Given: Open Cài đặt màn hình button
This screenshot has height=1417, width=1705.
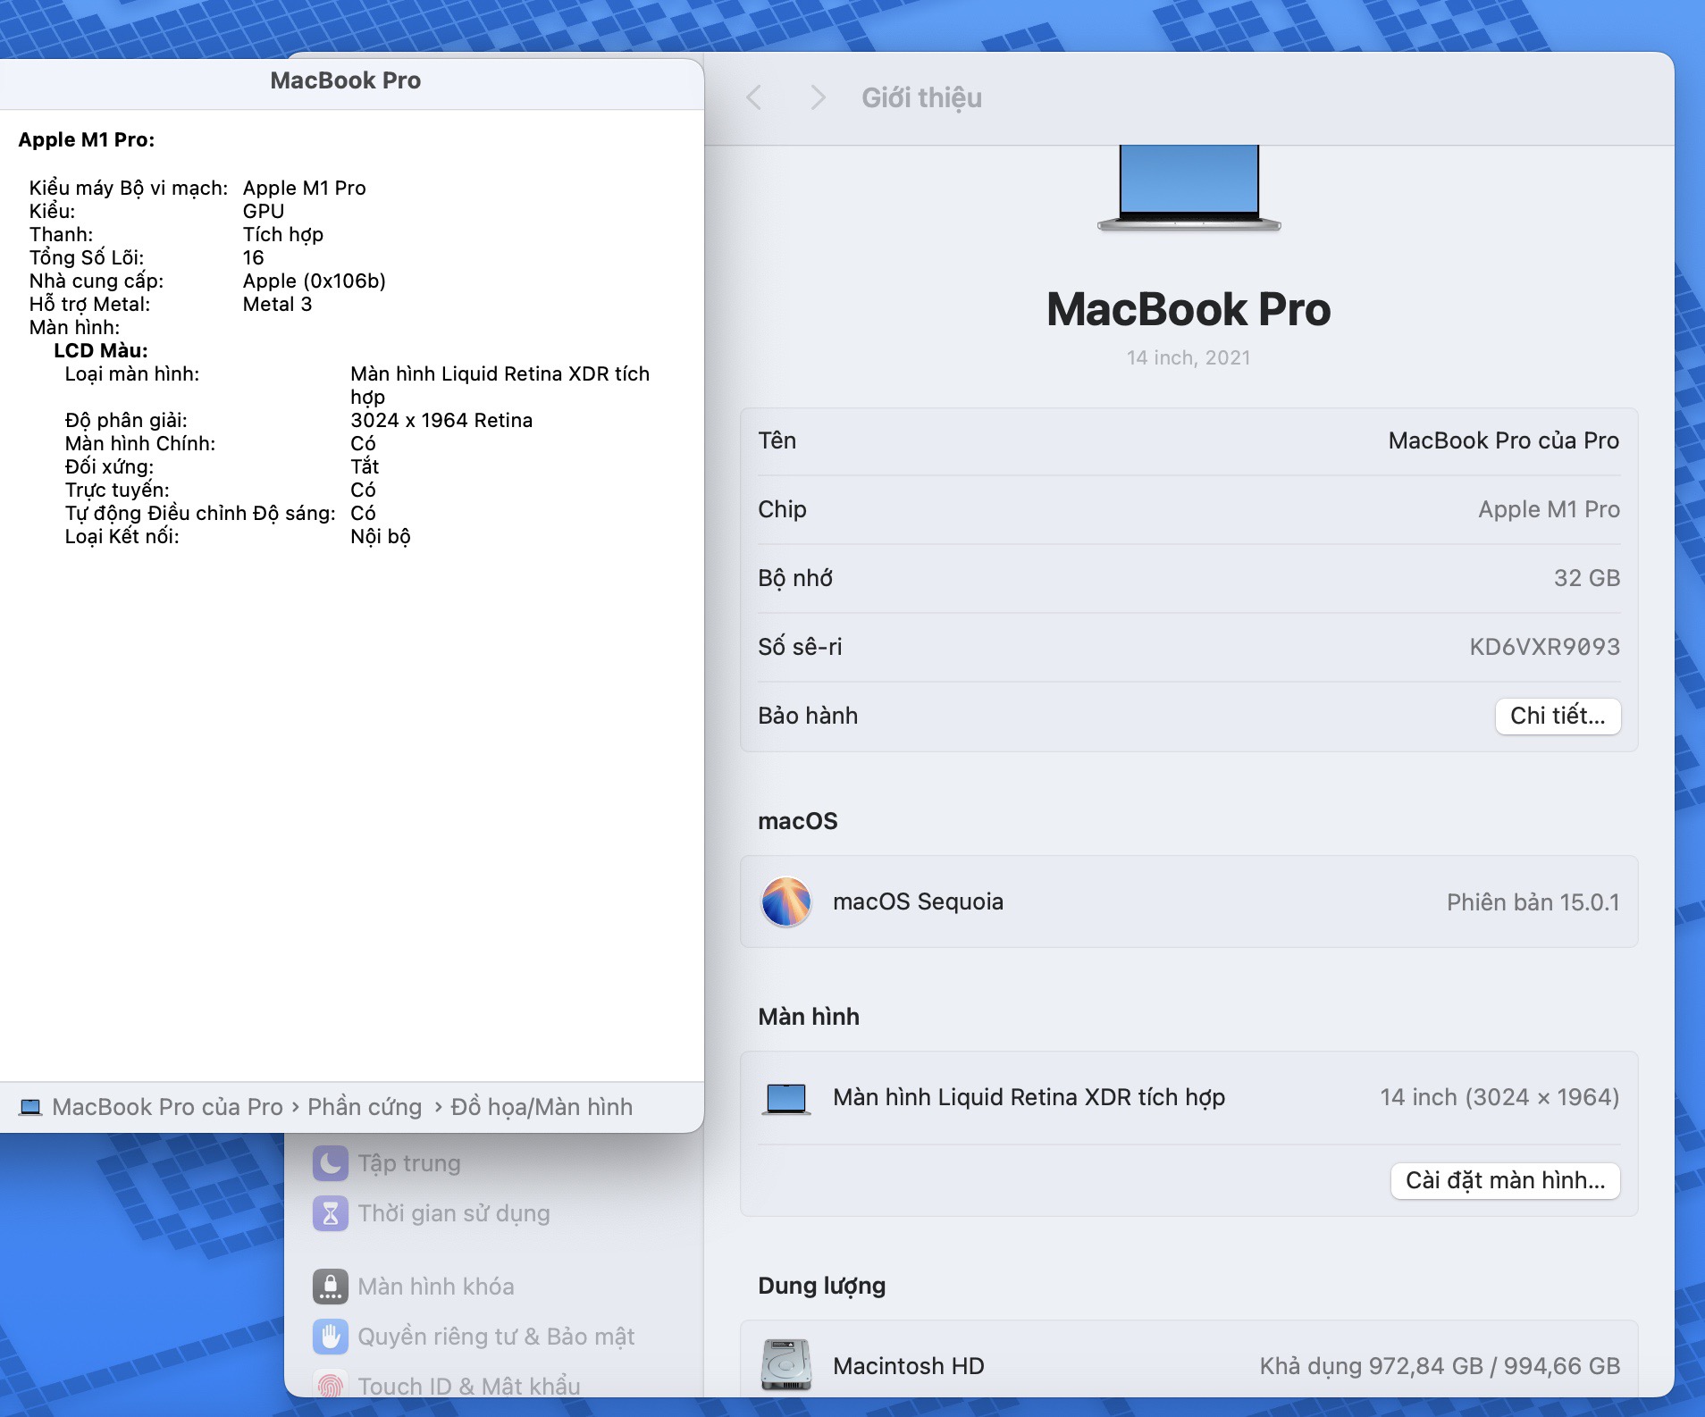Looking at the screenshot, I should click(x=1505, y=1180).
